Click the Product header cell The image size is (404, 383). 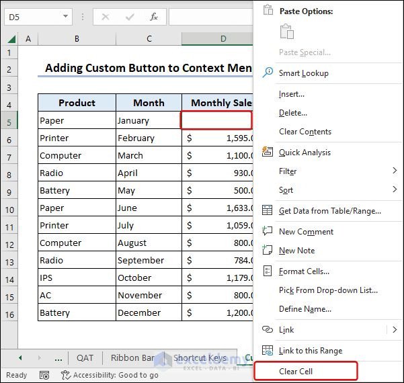point(77,103)
